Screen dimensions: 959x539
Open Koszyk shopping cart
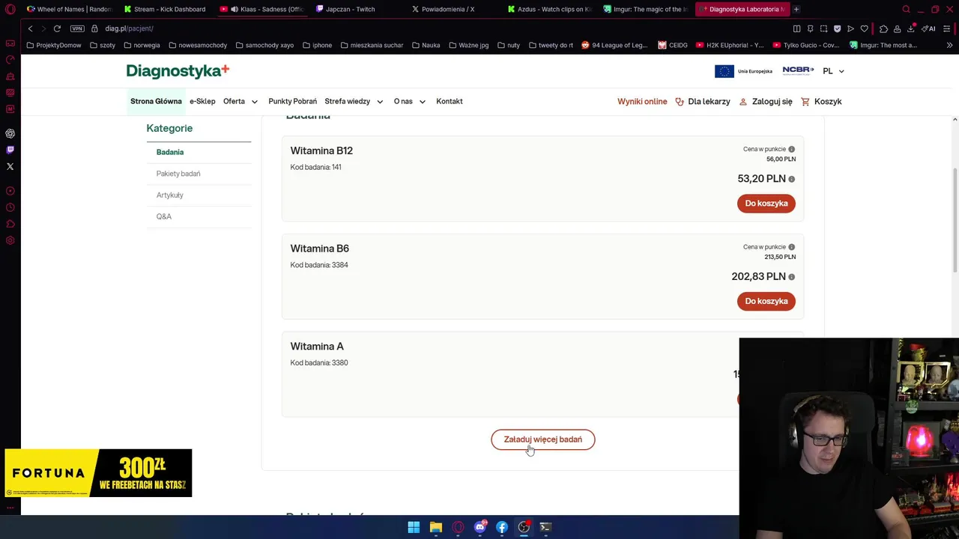(x=821, y=101)
